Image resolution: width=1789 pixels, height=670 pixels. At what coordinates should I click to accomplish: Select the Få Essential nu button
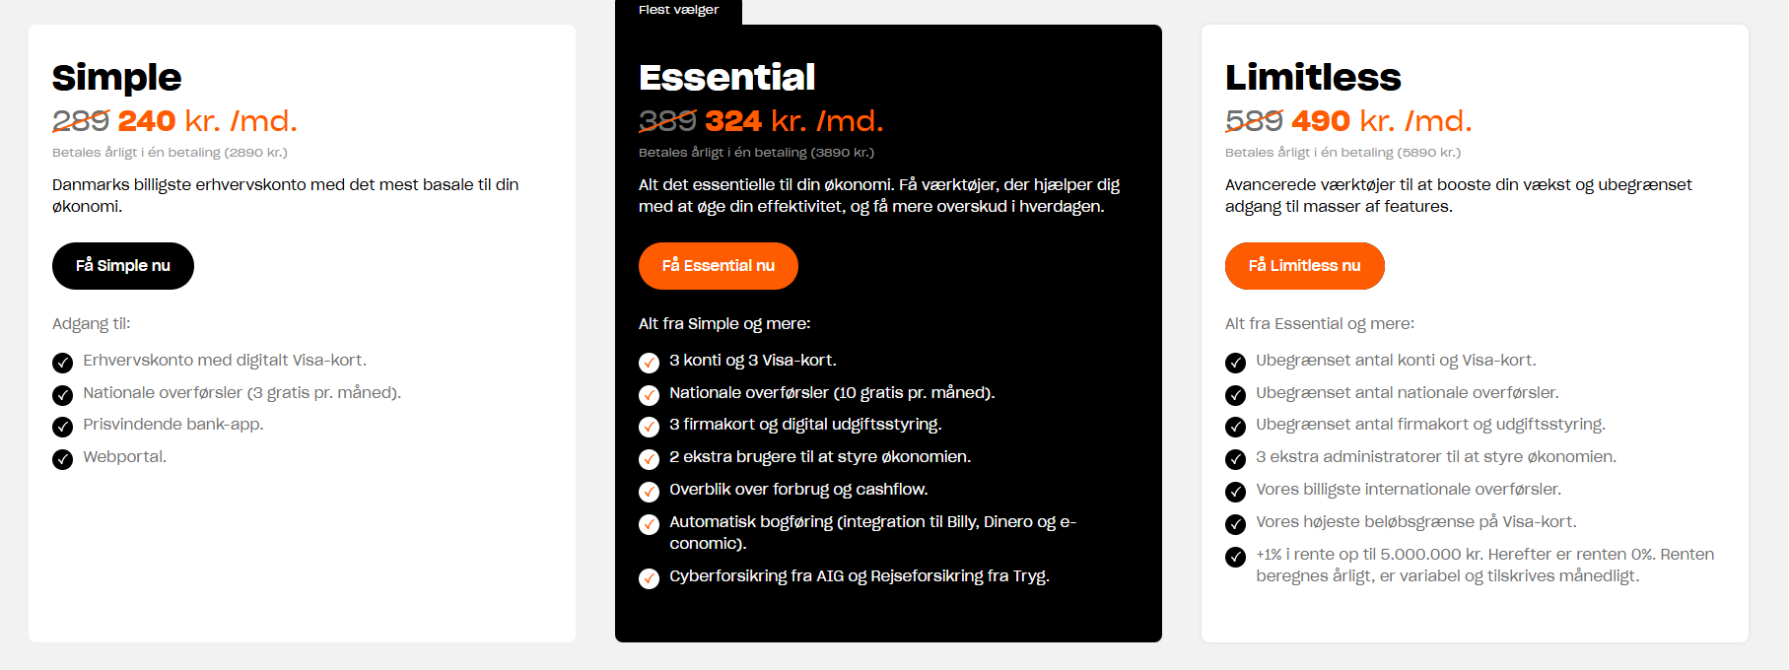pos(719,266)
